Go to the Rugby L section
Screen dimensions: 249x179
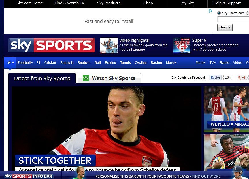[x=84, y=63]
